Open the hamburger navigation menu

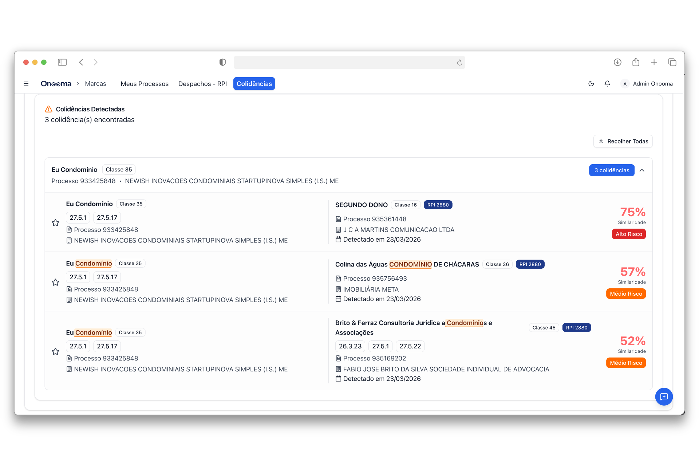[x=26, y=83]
